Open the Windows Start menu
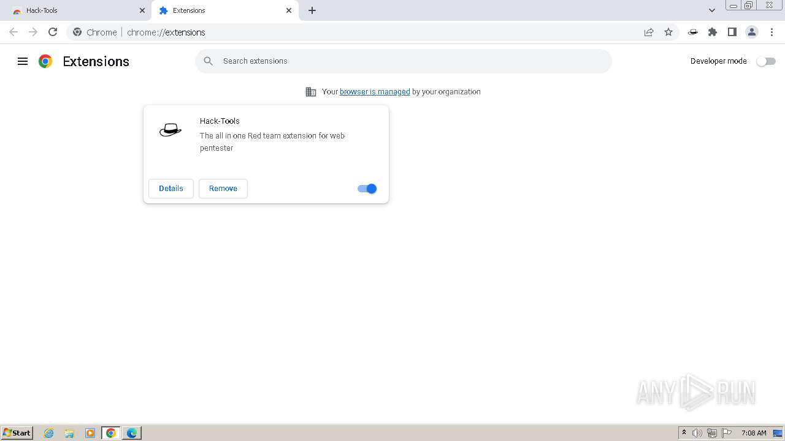This screenshot has width=785, height=441. pyautogui.click(x=17, y=432)
